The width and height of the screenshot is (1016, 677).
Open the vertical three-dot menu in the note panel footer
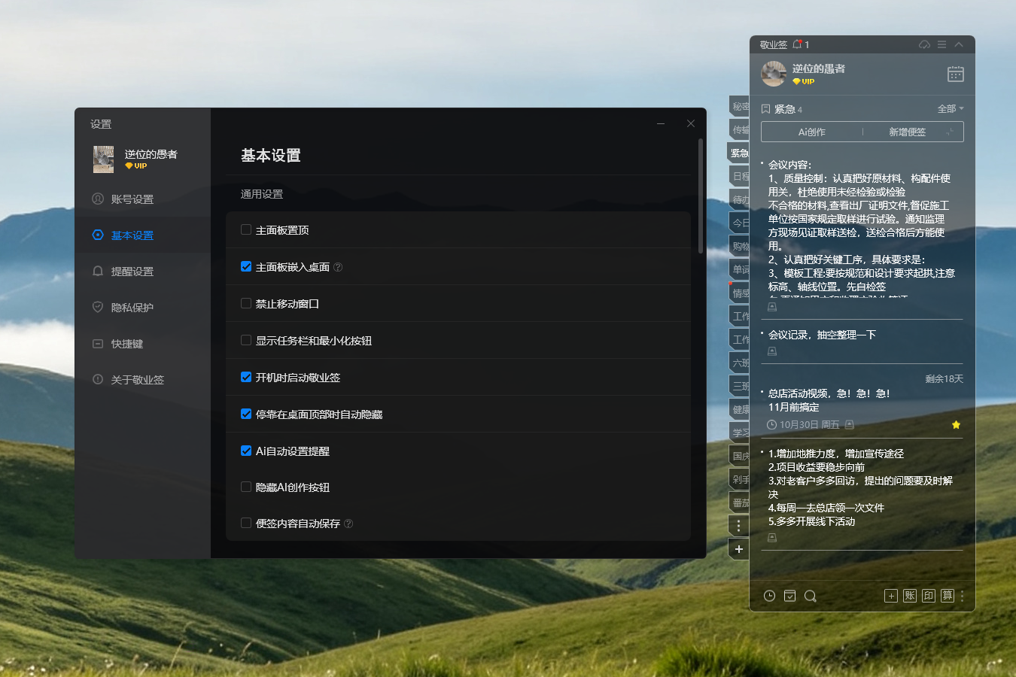[963, 596]
